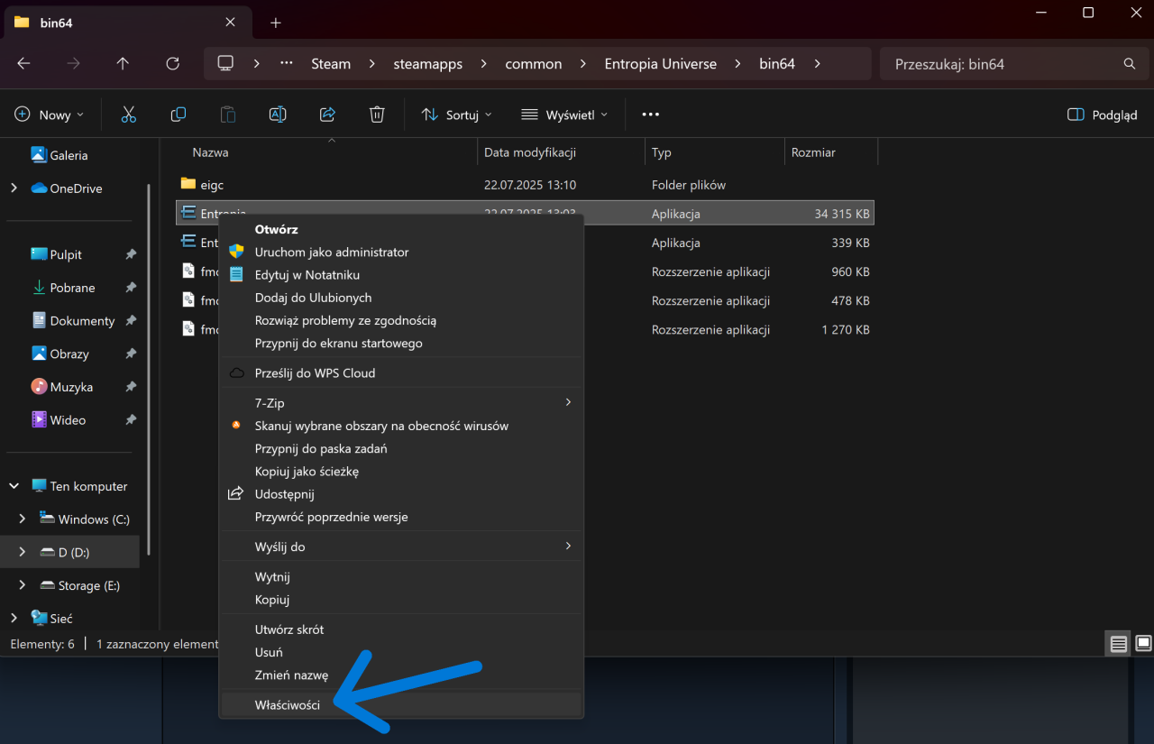Open the chevron dropdown after Entropia Universe
Screen dimensions: 1154x744
click(x=738, y=64)
